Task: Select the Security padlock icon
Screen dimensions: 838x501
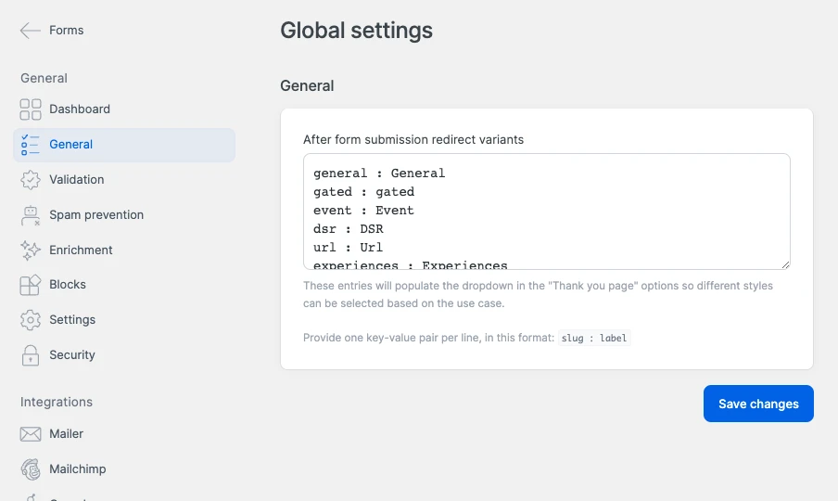Action: tap(31, 355)
